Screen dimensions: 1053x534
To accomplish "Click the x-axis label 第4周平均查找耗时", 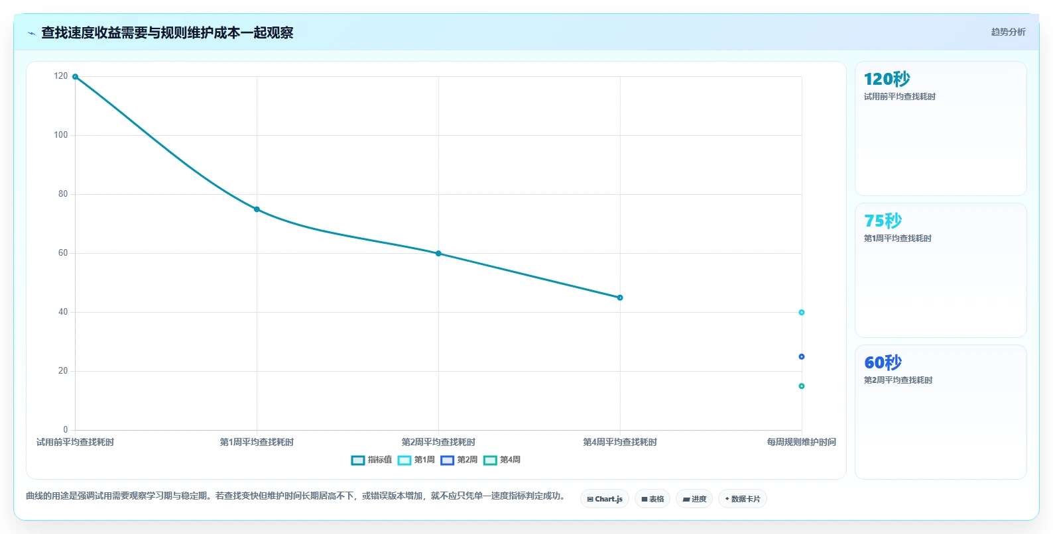I will tap(620, 443).
